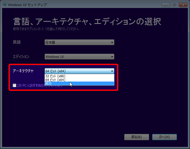The width and height of the screenshot is (190, 149).
Task: Minimize the Windows 10 セットアップ window
Action: tap(166, 5)
